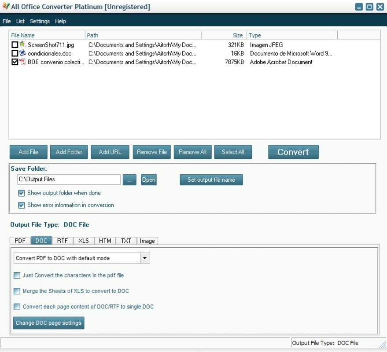387x352 pixels.
Task: Click the Remove File button
Action: coord(152,152)
